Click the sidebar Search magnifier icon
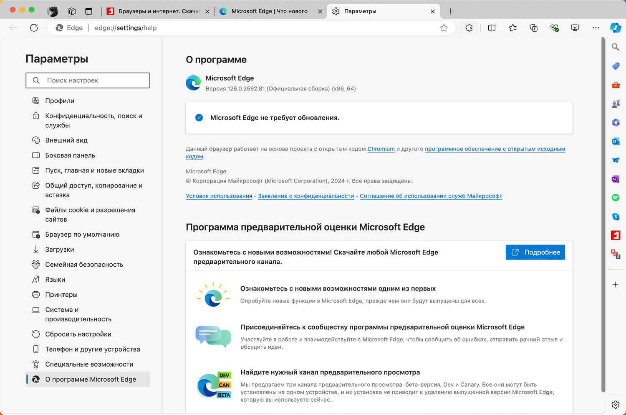This screenshot has height=415, width=626. 616,47
